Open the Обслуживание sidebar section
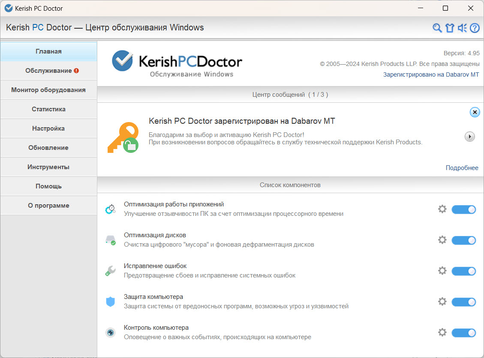The image size is (484, 358). (48, 71)
